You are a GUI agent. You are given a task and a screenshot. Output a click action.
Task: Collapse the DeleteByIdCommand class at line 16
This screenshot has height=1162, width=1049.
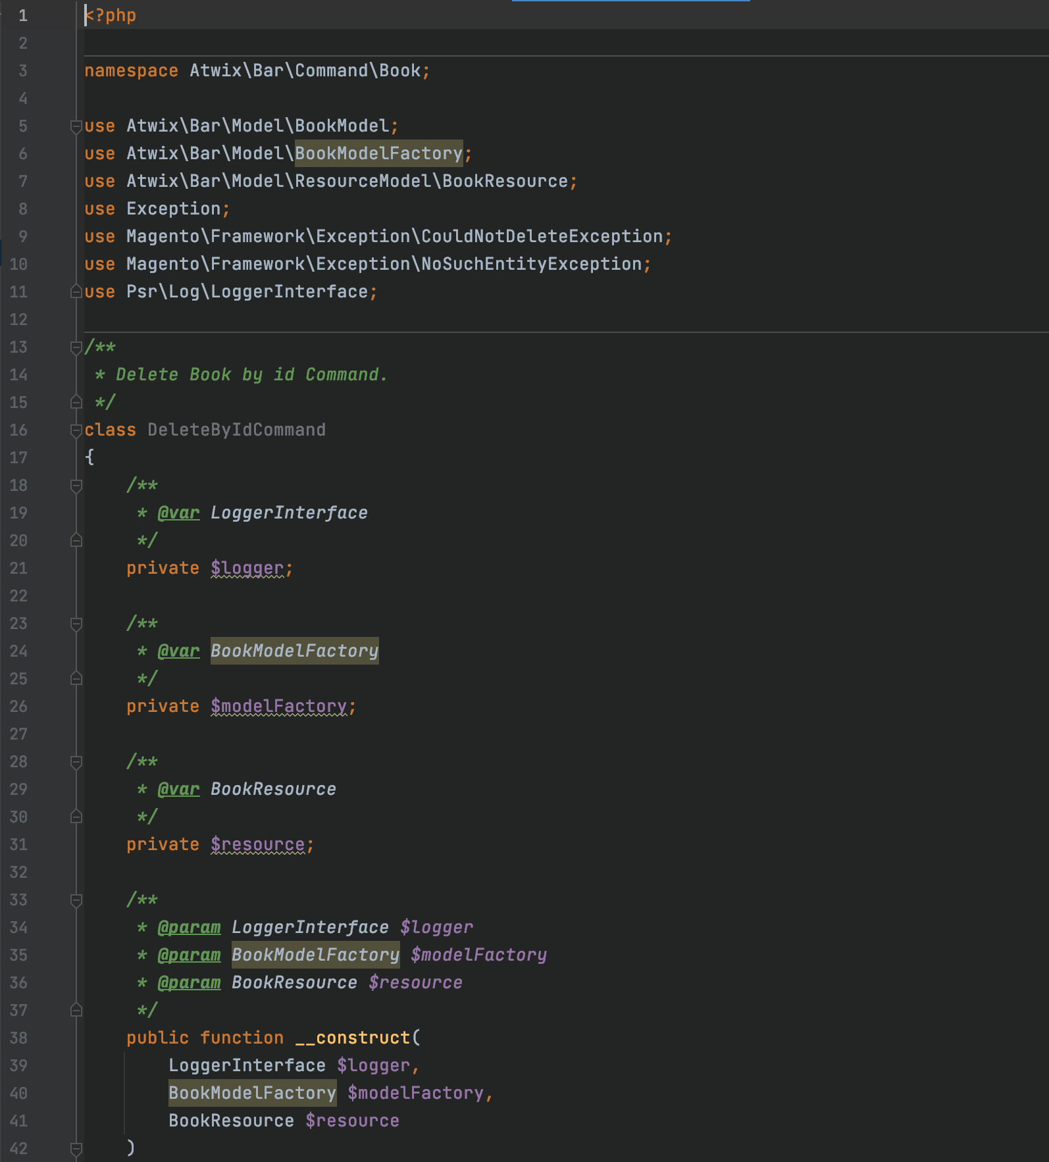[x=76, y=430]
